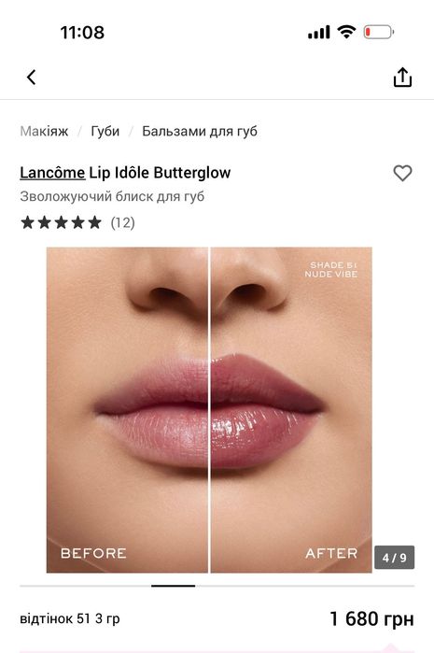View the 12 reviews count
The image size is (434, 653).
(x=123, y=222)
